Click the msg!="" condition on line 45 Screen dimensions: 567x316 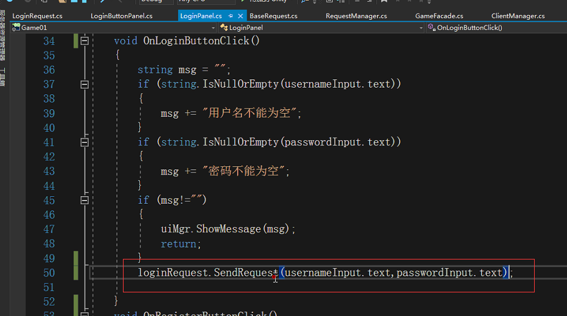(181, 200)
